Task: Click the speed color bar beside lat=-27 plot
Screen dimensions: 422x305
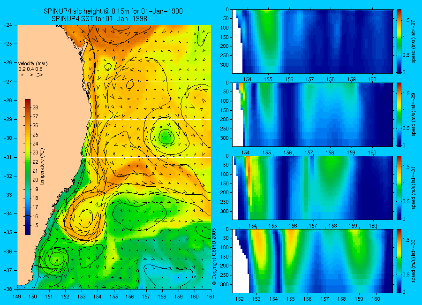Action: tap(399, 41)
